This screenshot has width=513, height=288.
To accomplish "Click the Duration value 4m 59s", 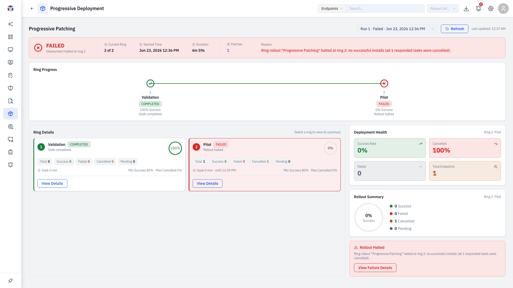I will (x=198, y=50).
